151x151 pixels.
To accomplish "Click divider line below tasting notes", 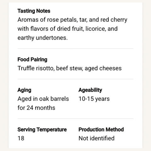I will [x=75, y=48].
